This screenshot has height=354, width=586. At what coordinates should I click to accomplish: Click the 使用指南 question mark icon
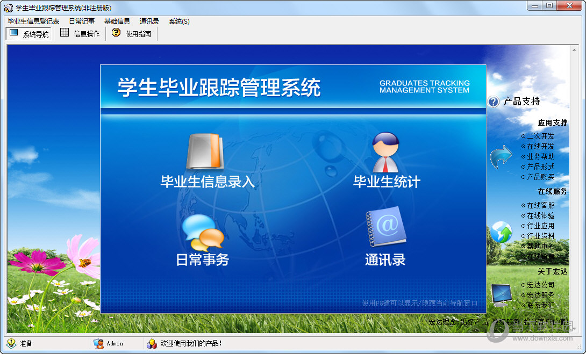(116, 33)
